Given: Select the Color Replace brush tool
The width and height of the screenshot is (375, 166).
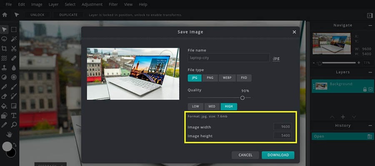Looking at the screenshot, I should tap(14, 96).
